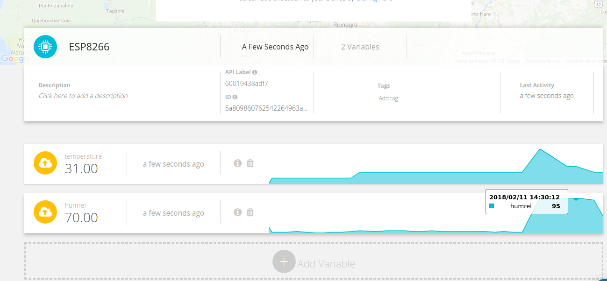Click the '2 Variables' count
This screenshot has width=607, height=281.
[360, 47]
